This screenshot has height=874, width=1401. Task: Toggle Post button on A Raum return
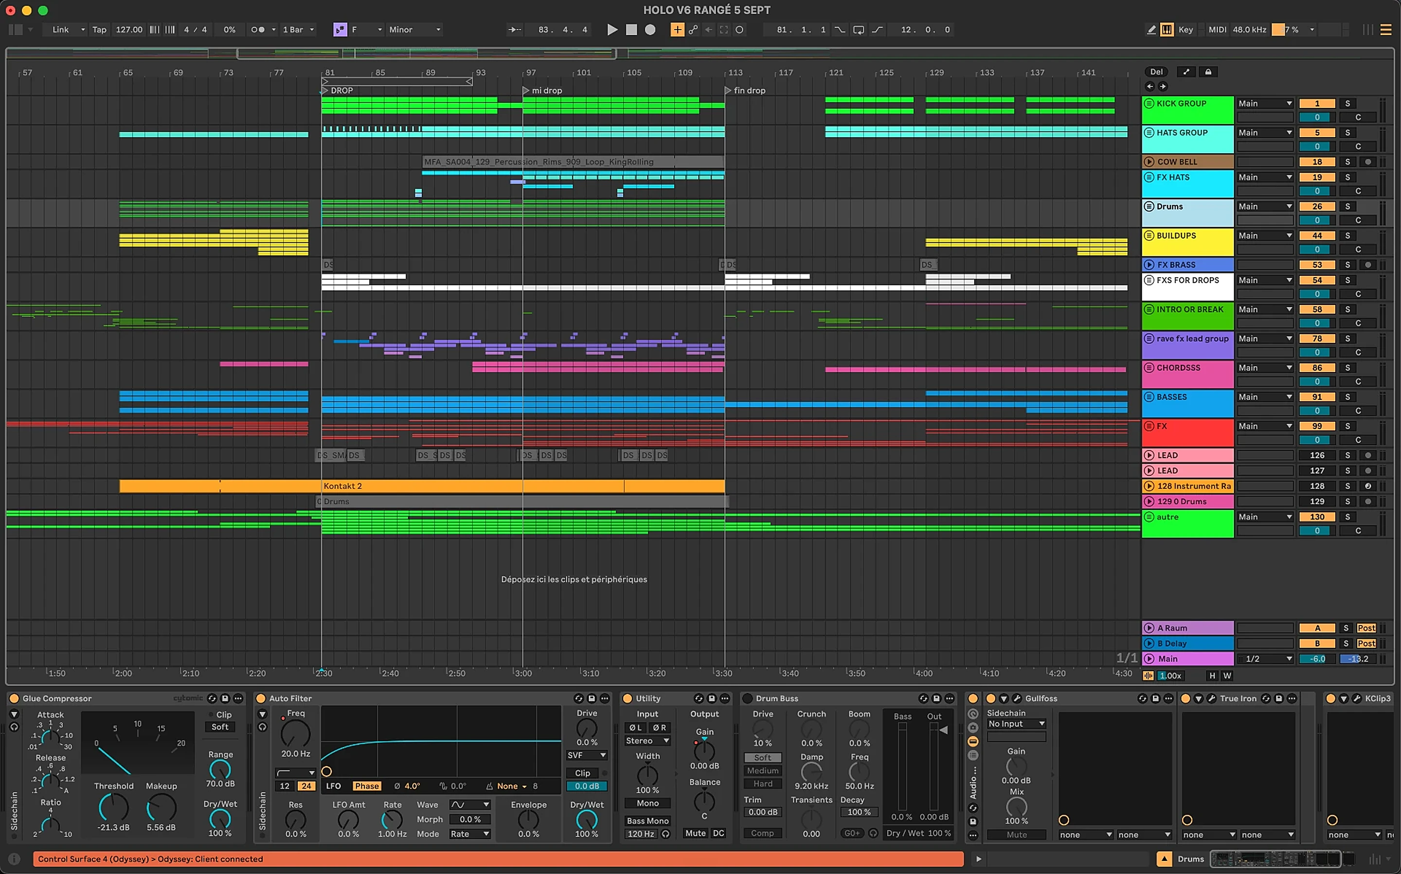pyautogui.click(x=1366, y=628)
